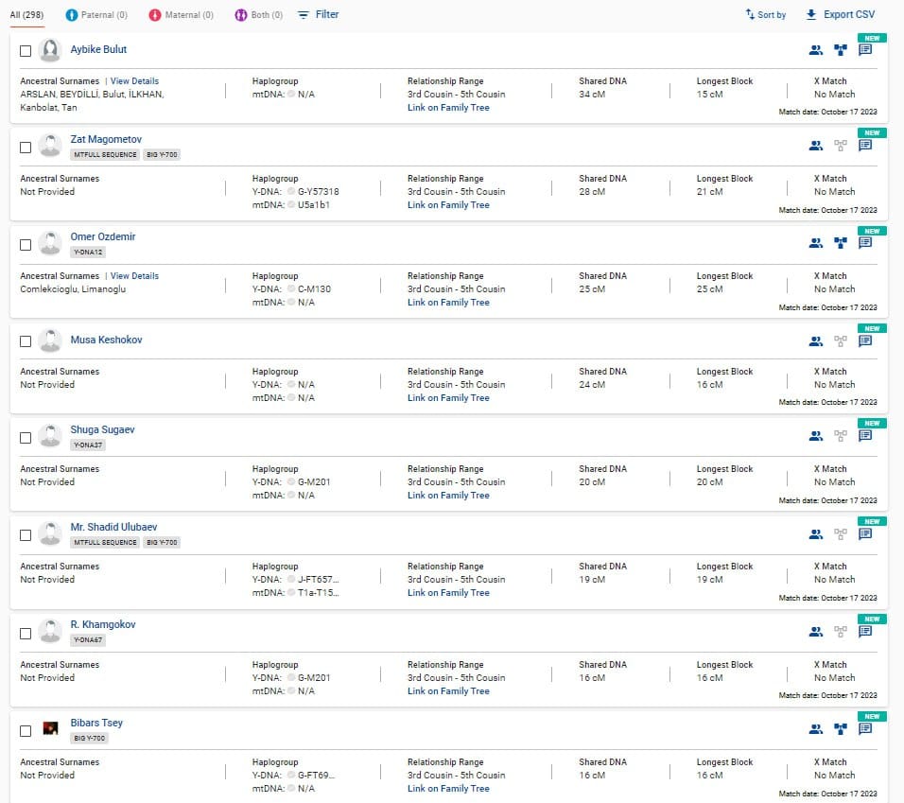Export matches to CSV
The width and height of the screenshot is (904, 803).
tap(840, 15)
